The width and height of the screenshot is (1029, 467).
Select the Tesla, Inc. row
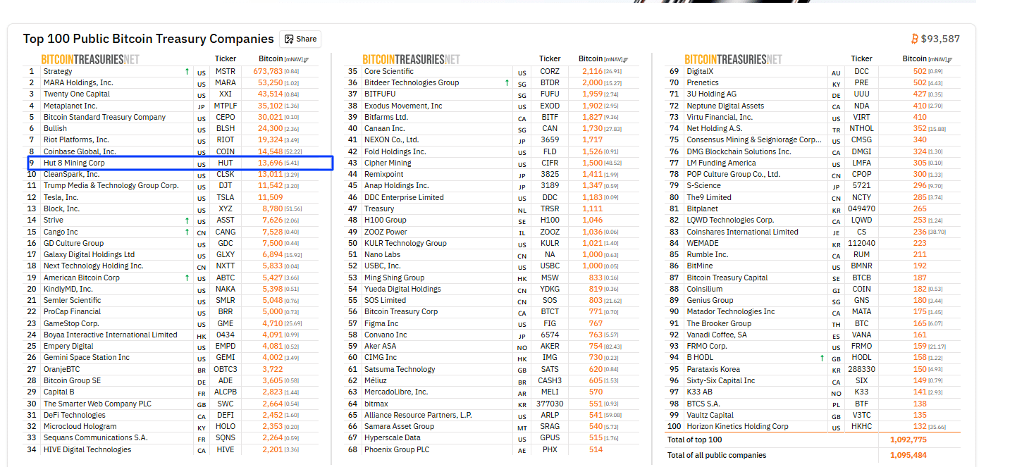[x=61, y=197]
